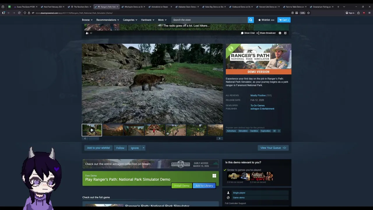The width and height of the screenshot is (373, 210).
Task: Click the Follow button
Action: (x=120, y=148)
